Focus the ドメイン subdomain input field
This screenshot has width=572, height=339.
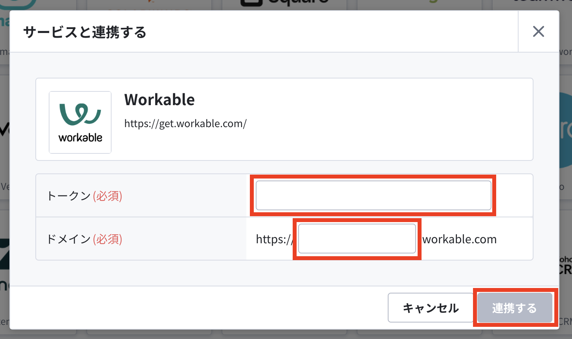point(357,239)
